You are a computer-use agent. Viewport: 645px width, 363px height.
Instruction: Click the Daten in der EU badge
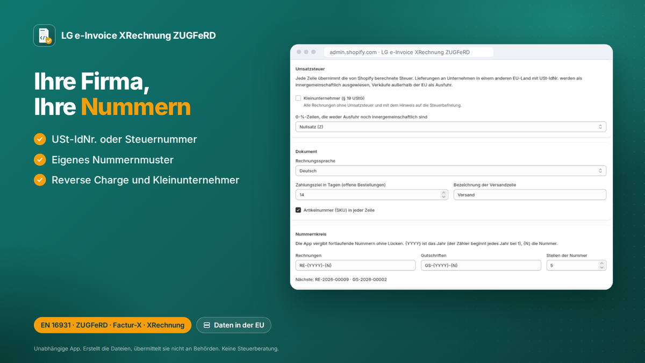coord(234,325)
